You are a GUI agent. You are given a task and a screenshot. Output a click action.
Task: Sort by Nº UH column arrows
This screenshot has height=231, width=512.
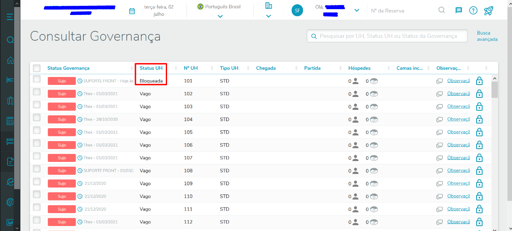coord(212,68)
